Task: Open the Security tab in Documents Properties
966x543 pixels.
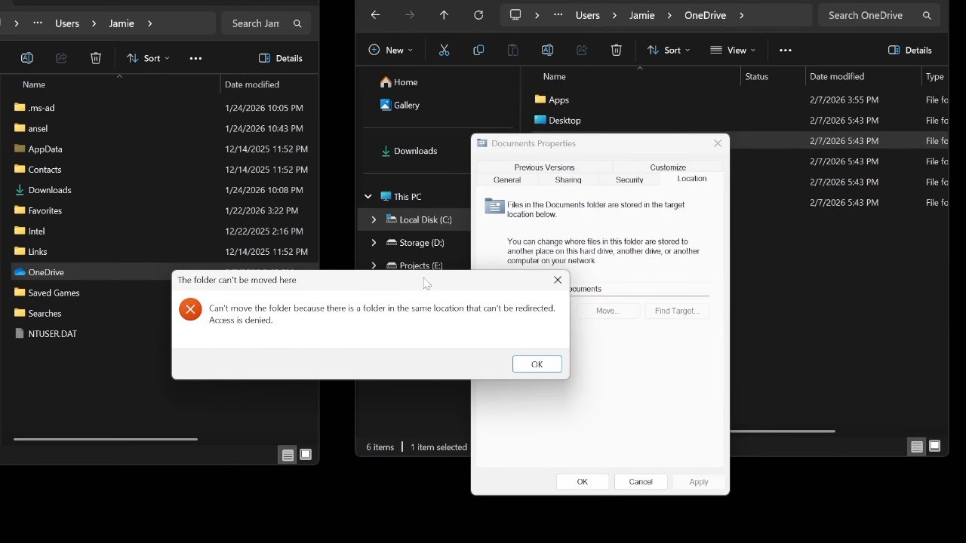Action: (x=629, y=179)
